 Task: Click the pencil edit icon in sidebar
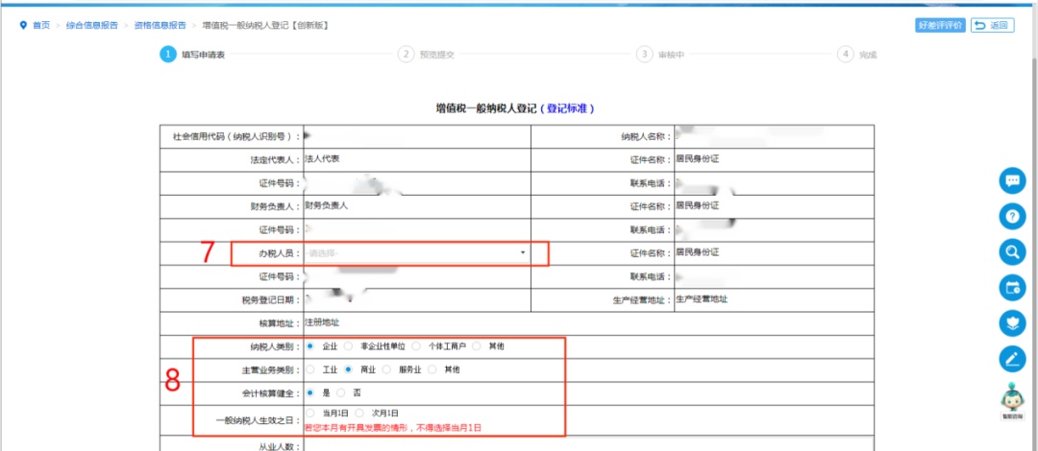[1012, 358]
